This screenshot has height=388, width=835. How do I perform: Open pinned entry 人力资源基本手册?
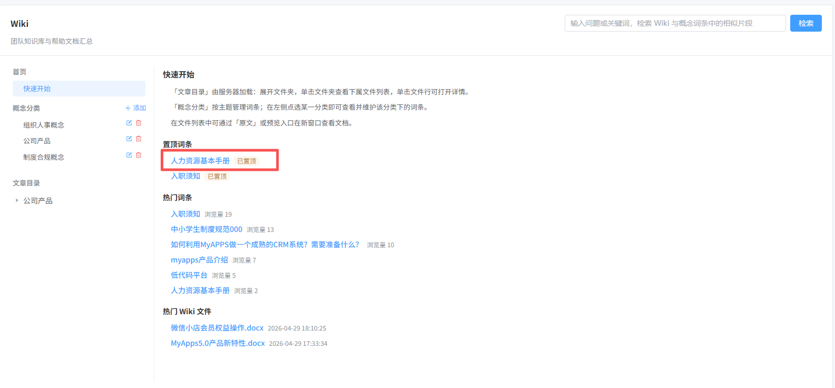200,161
